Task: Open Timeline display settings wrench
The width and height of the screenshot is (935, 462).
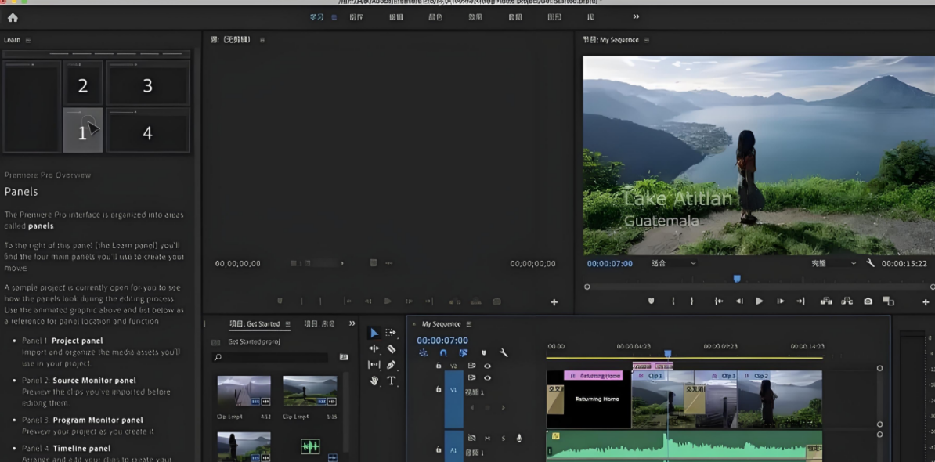Action: (504, 353)
